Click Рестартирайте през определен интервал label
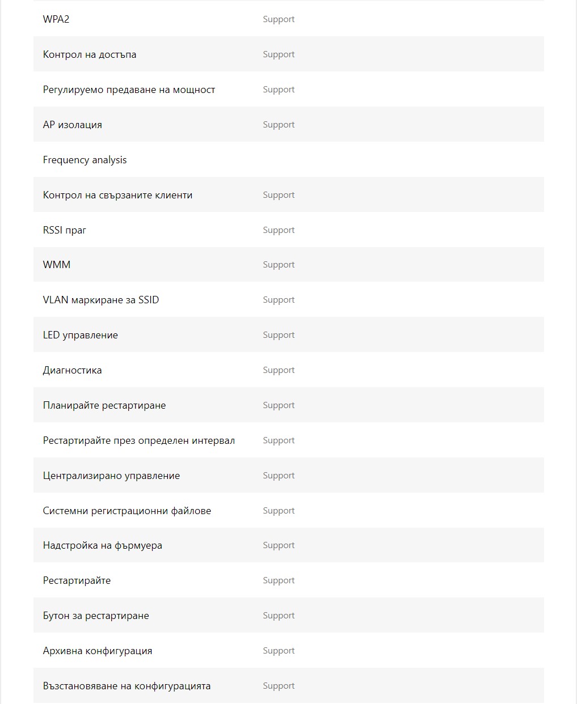Viewport: 577px width, 704px height. pyautogui.click(x=139, y=440)
